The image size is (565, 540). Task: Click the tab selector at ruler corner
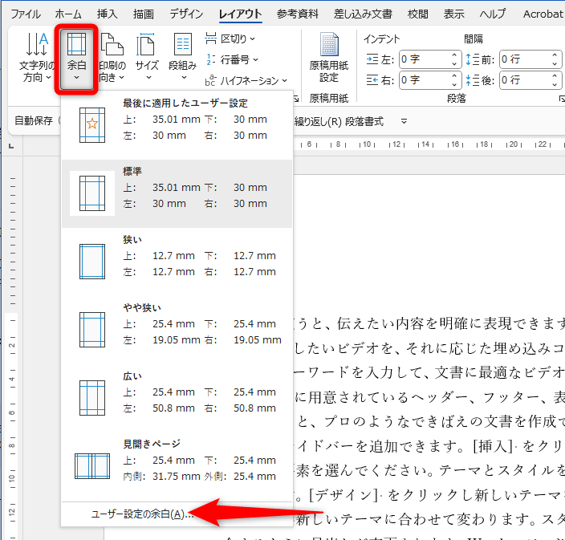tap(11, 146)
